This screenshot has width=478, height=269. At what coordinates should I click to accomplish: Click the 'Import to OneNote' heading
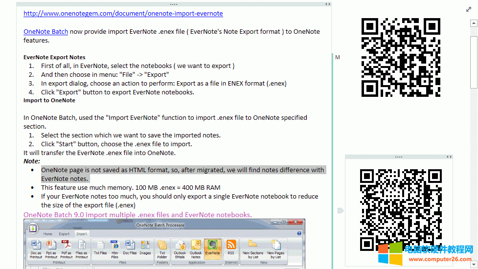(49, 100)
